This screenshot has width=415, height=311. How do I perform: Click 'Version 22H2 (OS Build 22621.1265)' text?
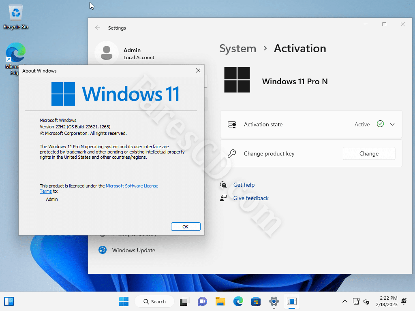(x=75, y=127)
